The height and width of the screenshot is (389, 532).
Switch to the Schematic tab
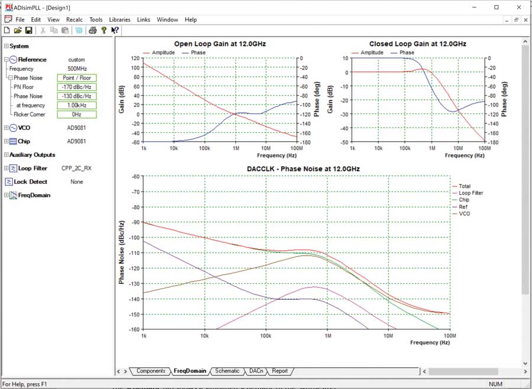click(227, 371)
